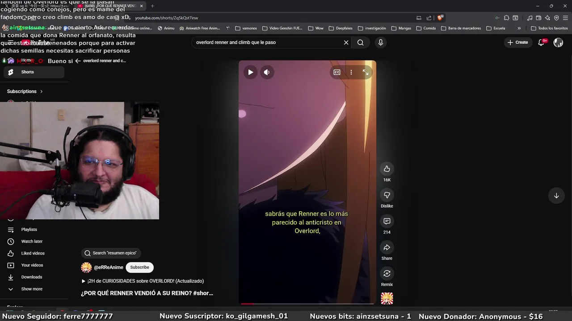Switch to the X (Twitter) browser tab

click(x=38, y=6)
